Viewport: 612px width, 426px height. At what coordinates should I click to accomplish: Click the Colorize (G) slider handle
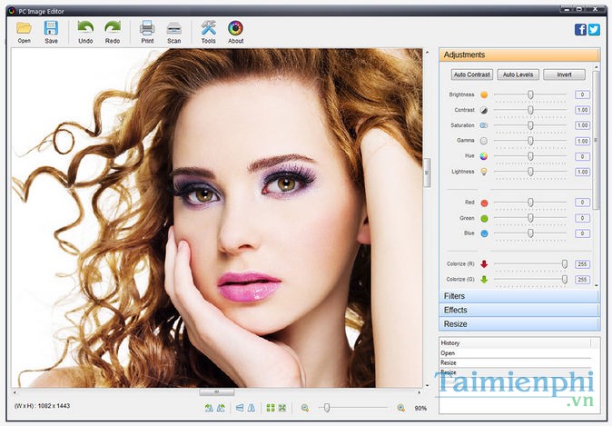[x=565, y=280]
